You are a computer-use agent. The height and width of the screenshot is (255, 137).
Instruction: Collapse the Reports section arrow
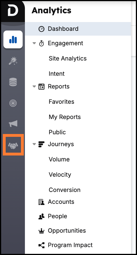(34, 87)
